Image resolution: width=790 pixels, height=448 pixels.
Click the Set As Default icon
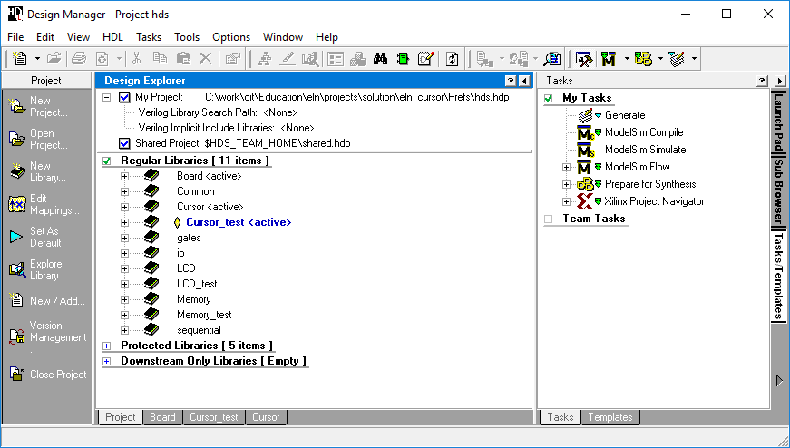coord(16,237)
